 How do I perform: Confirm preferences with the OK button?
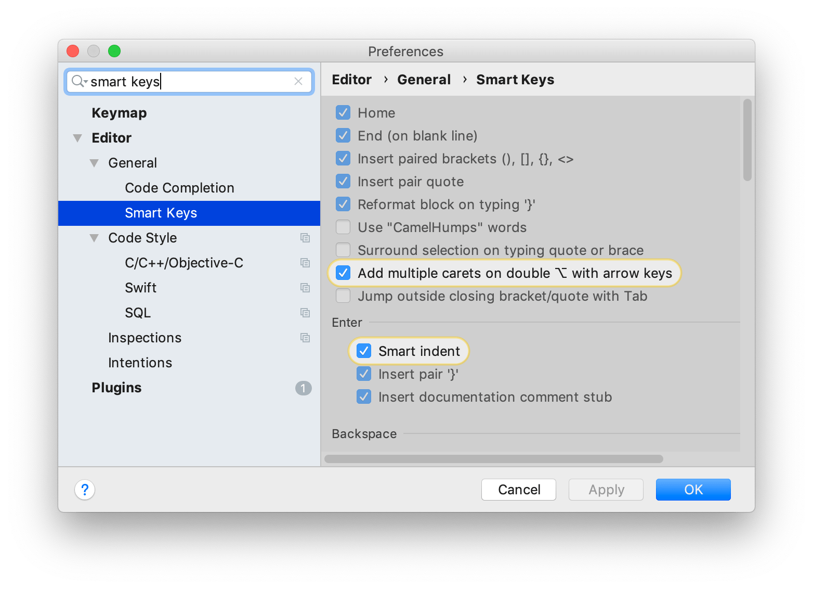click(x=693, y=490)
